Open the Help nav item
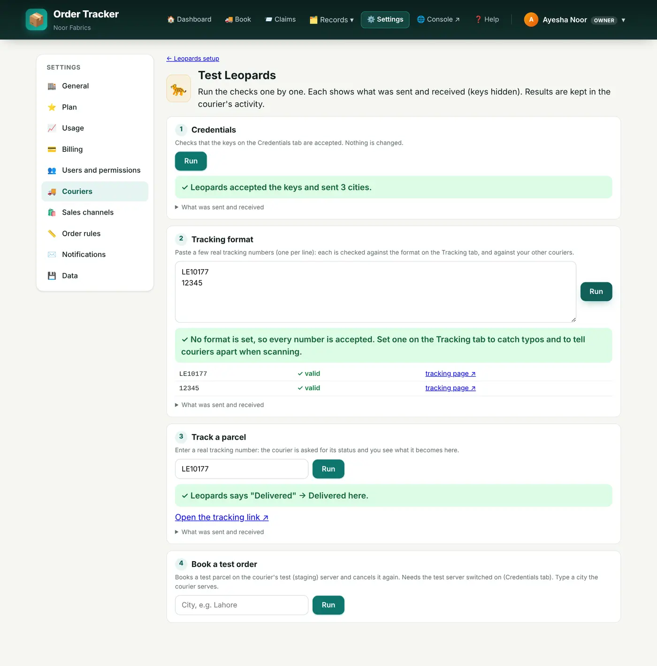 click(487, 19)
